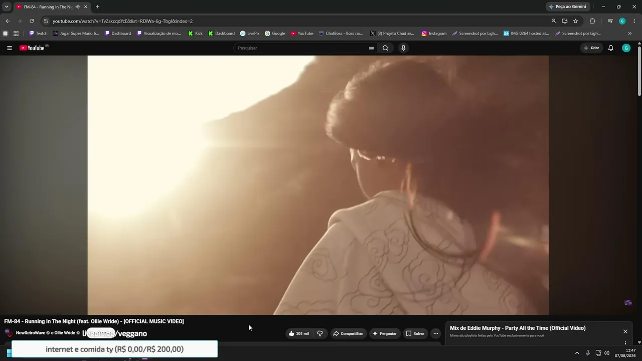Open the YouTube bookmark
Screen dimensions: 642x361
tap(302, 34)
